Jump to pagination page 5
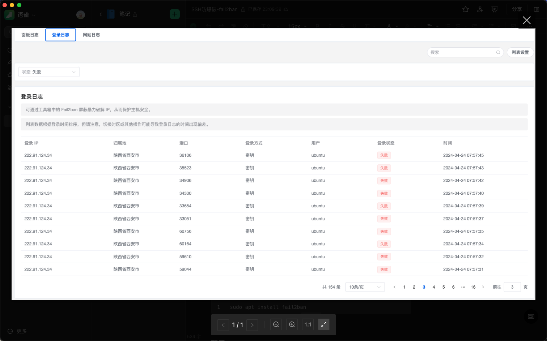Viewport: 547px width, 341px height. tap(444, 287)
